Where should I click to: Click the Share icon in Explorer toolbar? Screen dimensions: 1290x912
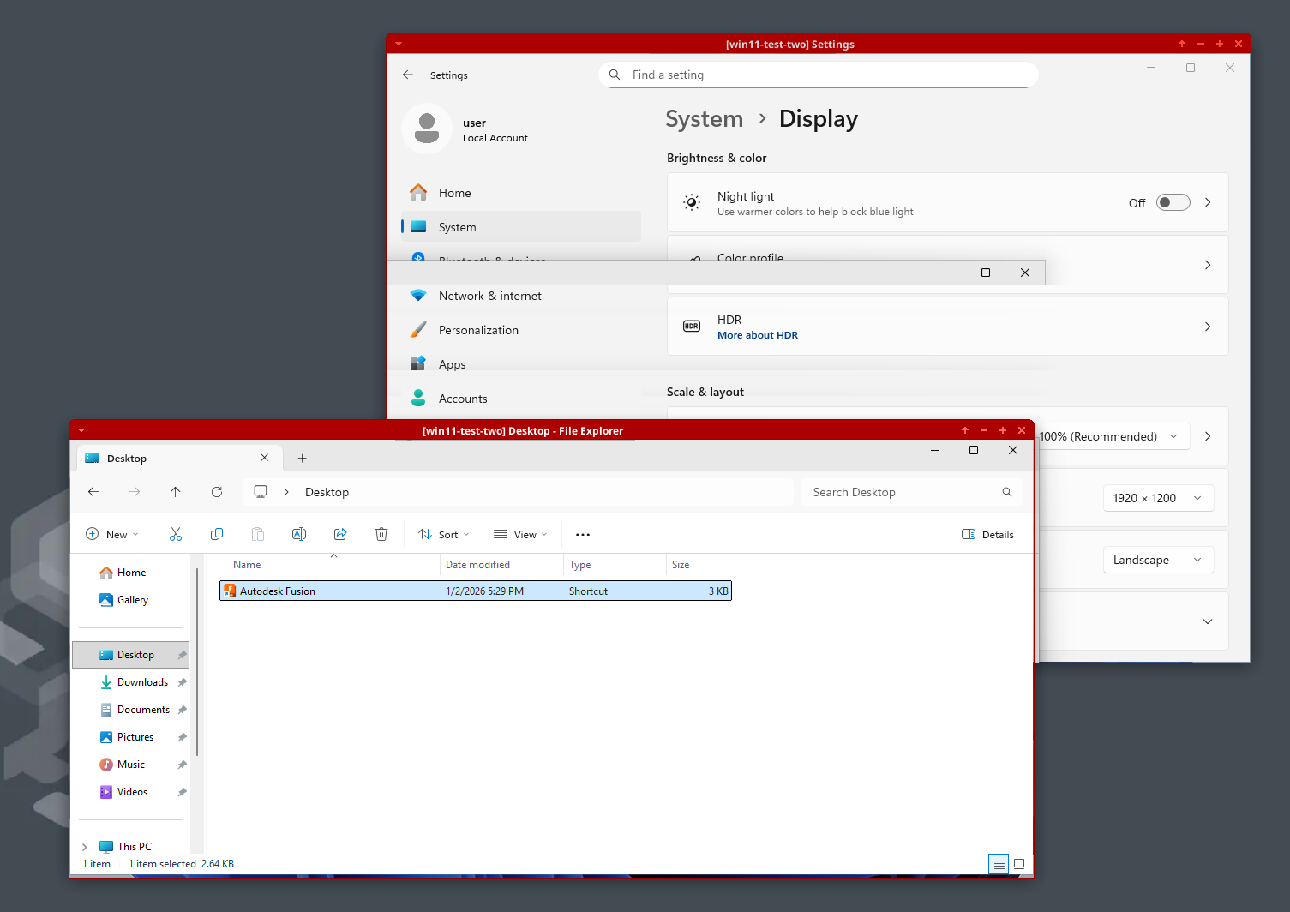coord(340,534)
